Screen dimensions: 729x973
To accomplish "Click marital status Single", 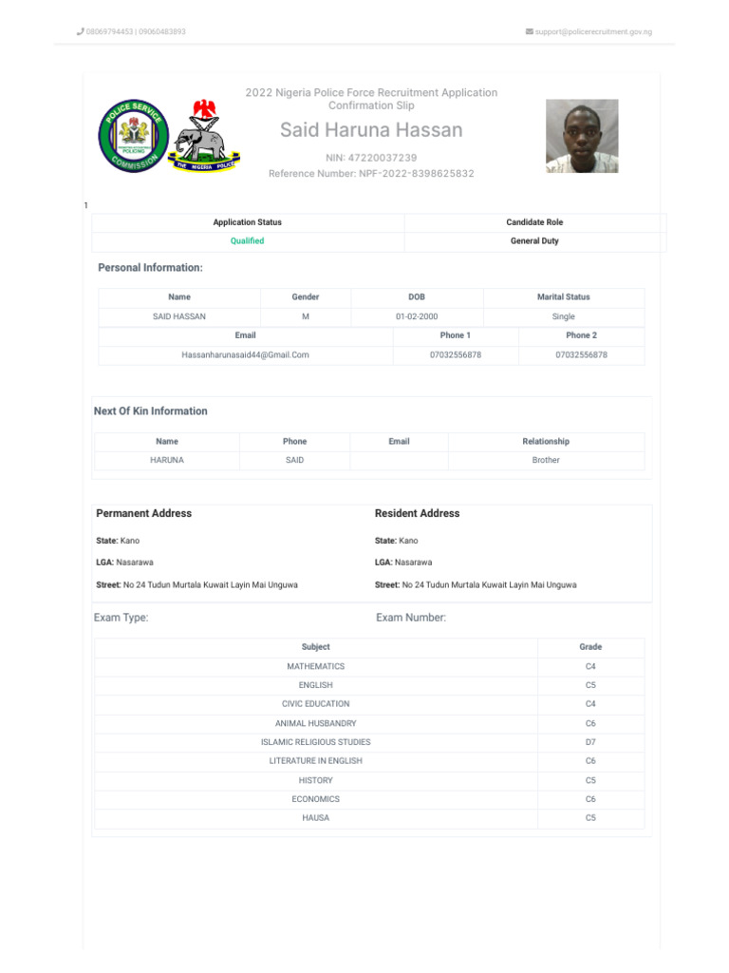I will pyautogui.click(x=564, y=316).
